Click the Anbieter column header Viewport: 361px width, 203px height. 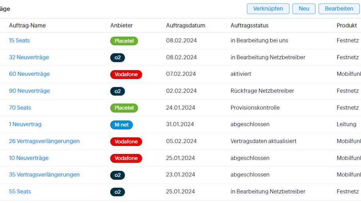(x=121, y=26)
